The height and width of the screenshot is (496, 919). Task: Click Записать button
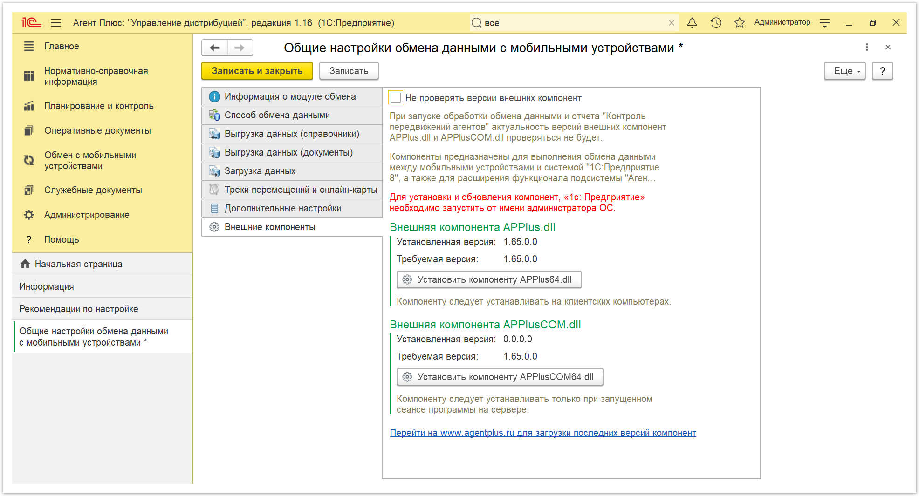coord(349,71)
